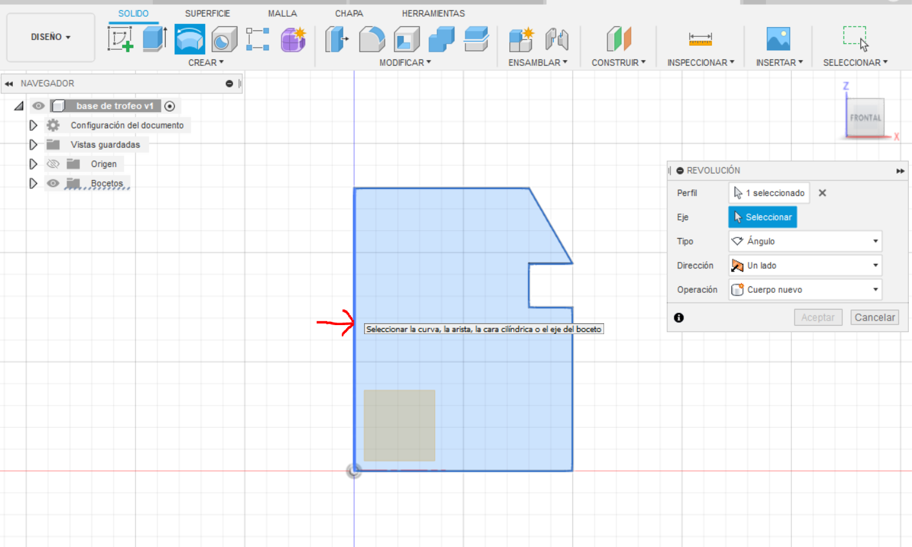Show the hidden Origen folder
912x547 pixels.
coord(53,164)
